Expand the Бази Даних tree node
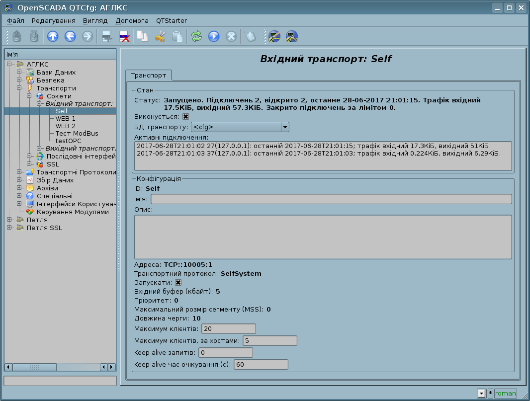Screen dimensions: 530x401 (19, 72)
